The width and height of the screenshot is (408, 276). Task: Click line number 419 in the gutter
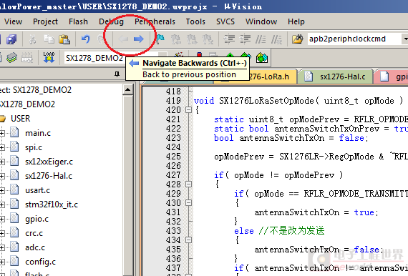[x=173, y=101]
